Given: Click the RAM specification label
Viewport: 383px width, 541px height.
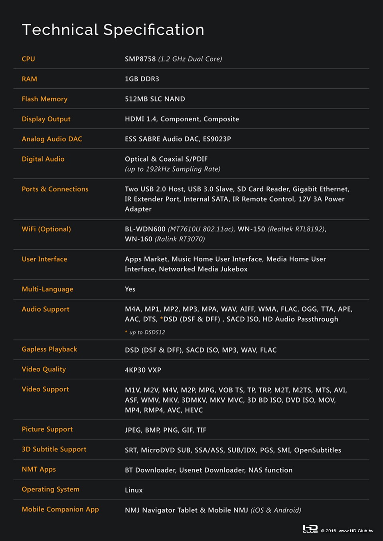Looking at the screenshot, I should click(x=30, y=79).
